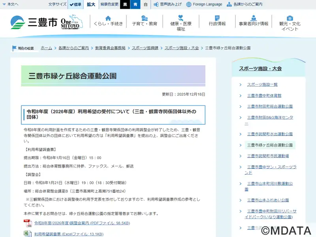Click the PDF icon for 調整会案内

pos(28,223)
